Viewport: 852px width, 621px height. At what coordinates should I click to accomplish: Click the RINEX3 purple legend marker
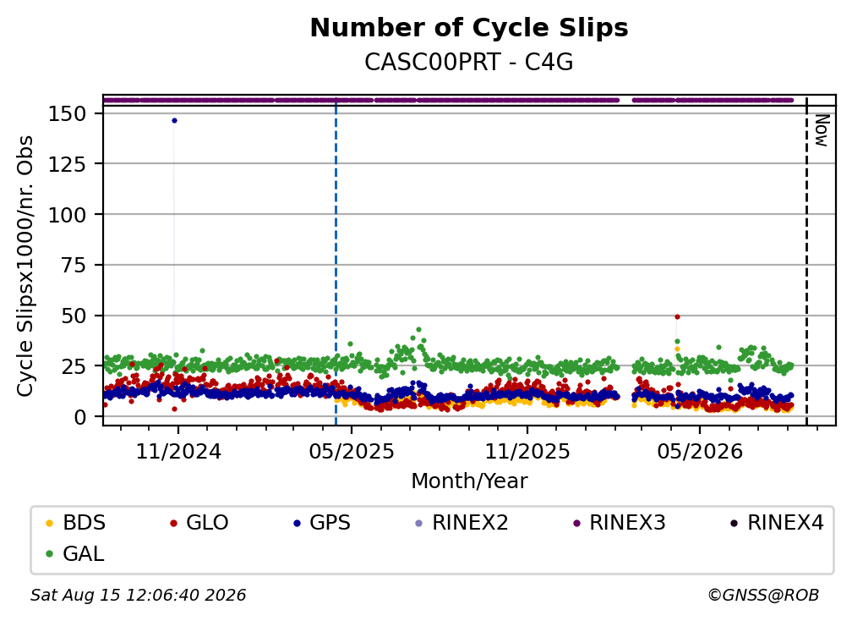tap(576, 523)
